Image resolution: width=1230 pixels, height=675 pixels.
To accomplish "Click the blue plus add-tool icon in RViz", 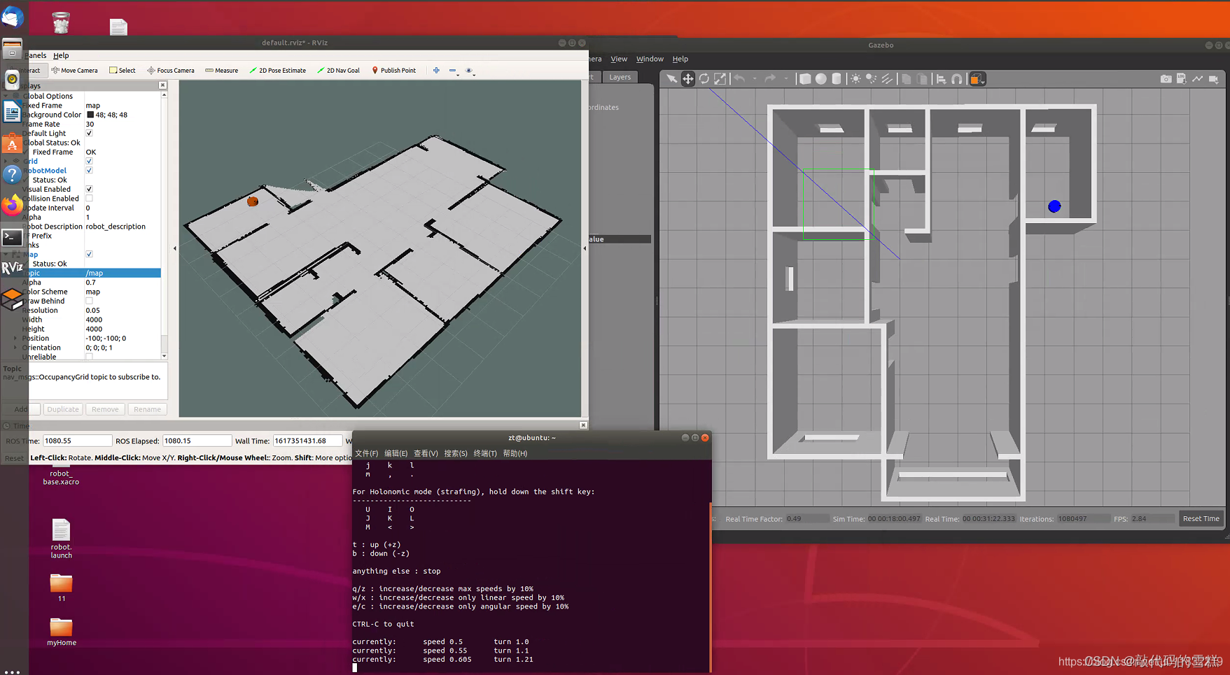I will coord(436,71).
